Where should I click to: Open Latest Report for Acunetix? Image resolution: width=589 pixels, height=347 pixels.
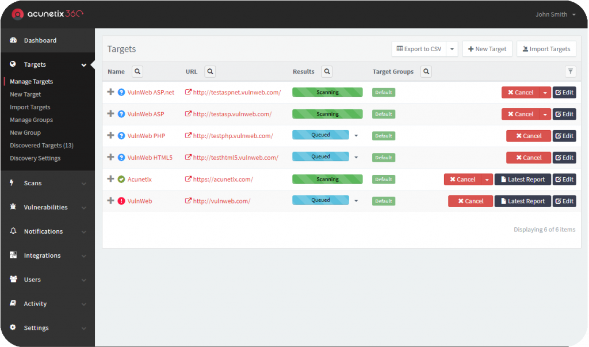522,180
